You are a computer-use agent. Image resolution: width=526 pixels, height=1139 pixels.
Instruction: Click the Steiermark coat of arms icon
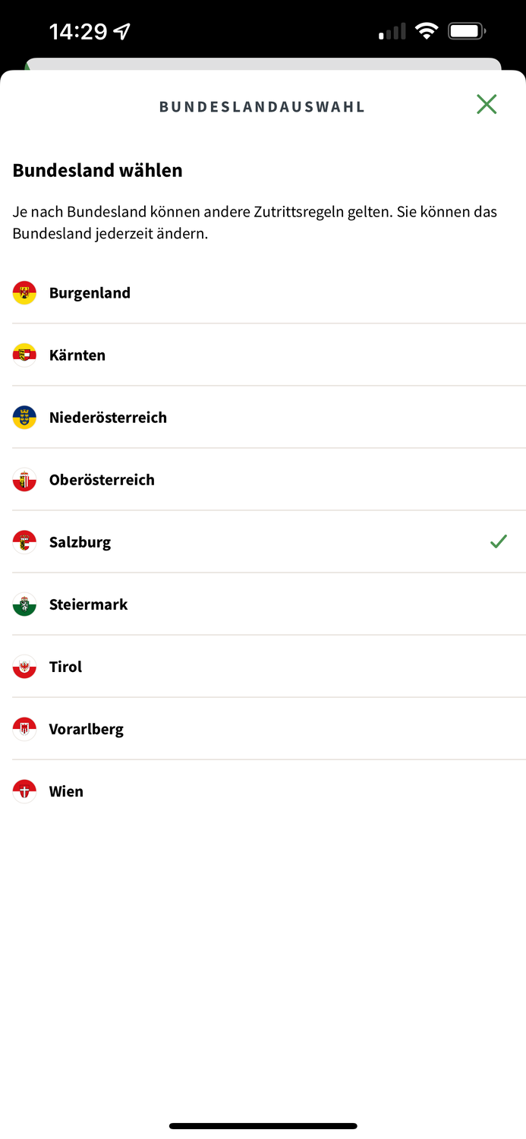coord(24,604)
